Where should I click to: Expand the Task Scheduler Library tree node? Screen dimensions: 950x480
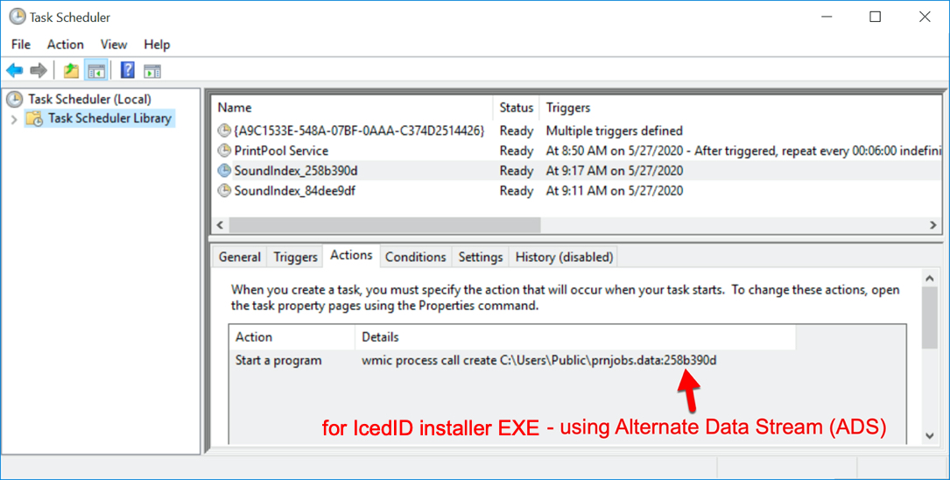[14, 119]
